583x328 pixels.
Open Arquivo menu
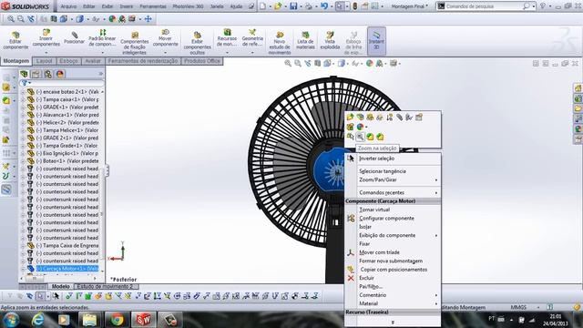[x=68, y=6]
